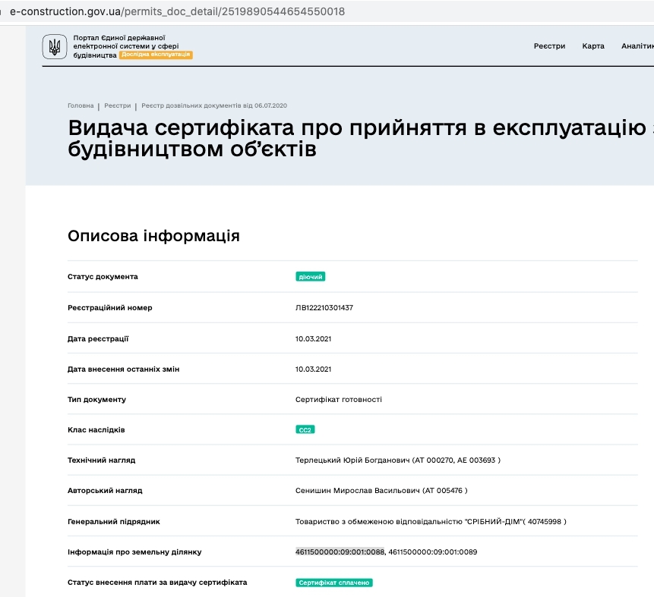Go to the Головна breadcrumb link

81,105
